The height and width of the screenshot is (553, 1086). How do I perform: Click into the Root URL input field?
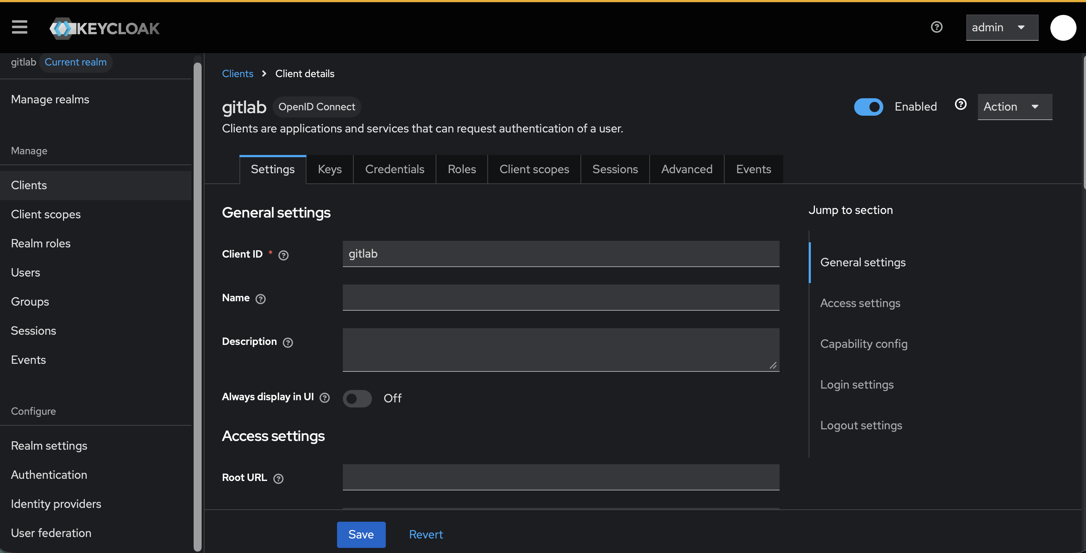pos(561,477)
